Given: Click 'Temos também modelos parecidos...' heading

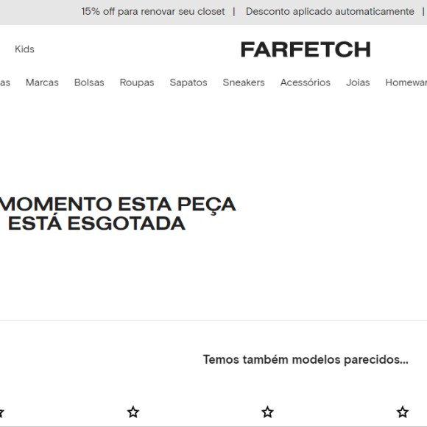Looking at the screenshot, I should click(x=306, y=360).
